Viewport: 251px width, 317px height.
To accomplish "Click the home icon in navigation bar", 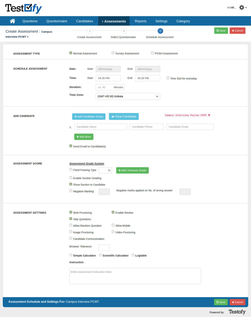I will coord(12,21).
